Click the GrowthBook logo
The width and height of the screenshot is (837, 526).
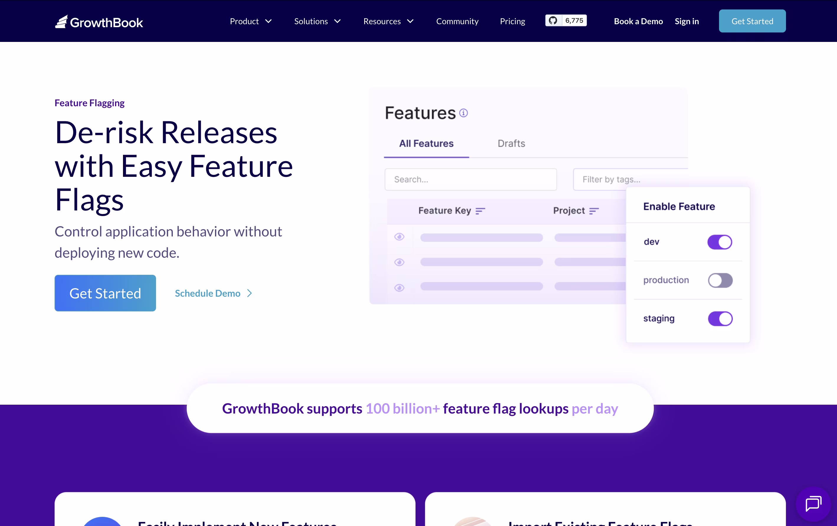tap(99, 22)
